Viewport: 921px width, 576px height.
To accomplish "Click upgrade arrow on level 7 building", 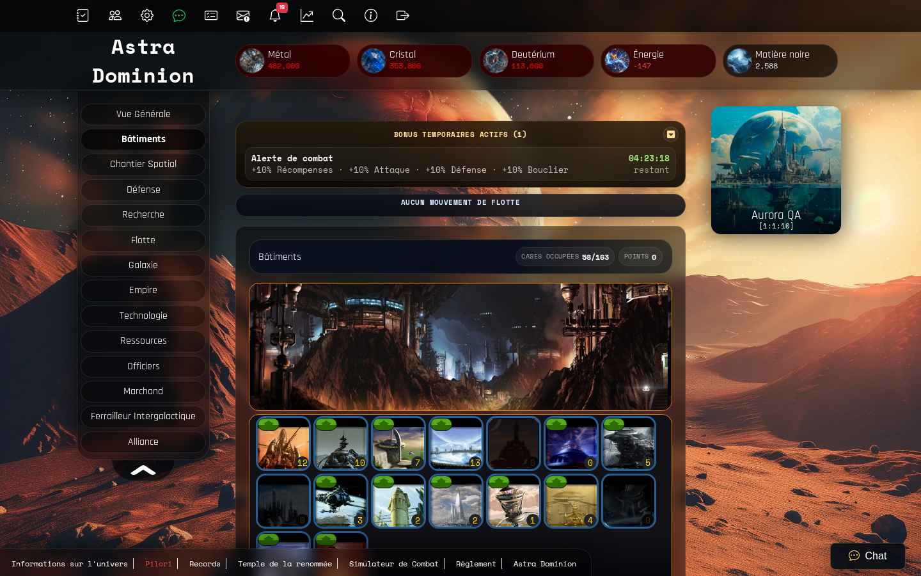I will (x=384, y=424).
